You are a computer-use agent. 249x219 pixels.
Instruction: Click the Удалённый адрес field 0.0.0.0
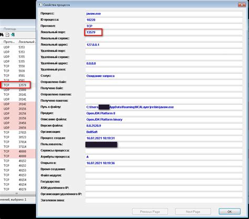point(164,64)
